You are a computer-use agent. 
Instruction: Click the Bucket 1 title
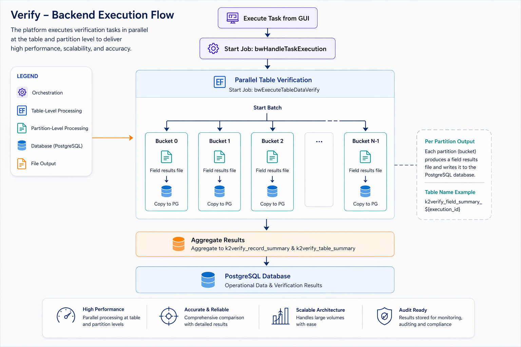[220, 141]
